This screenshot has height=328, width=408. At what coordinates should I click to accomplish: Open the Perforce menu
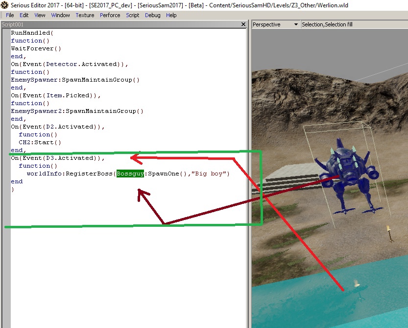coord(110,15)
